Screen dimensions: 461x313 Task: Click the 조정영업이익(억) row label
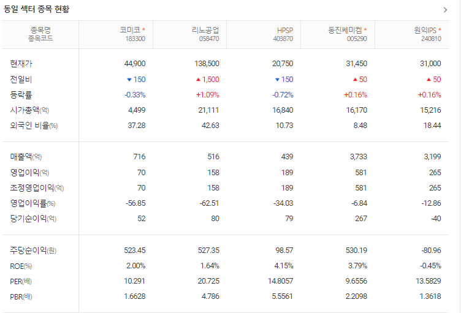click(37, 188)
